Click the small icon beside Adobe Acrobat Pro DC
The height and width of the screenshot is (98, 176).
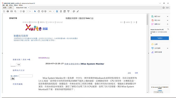[168, 29]
